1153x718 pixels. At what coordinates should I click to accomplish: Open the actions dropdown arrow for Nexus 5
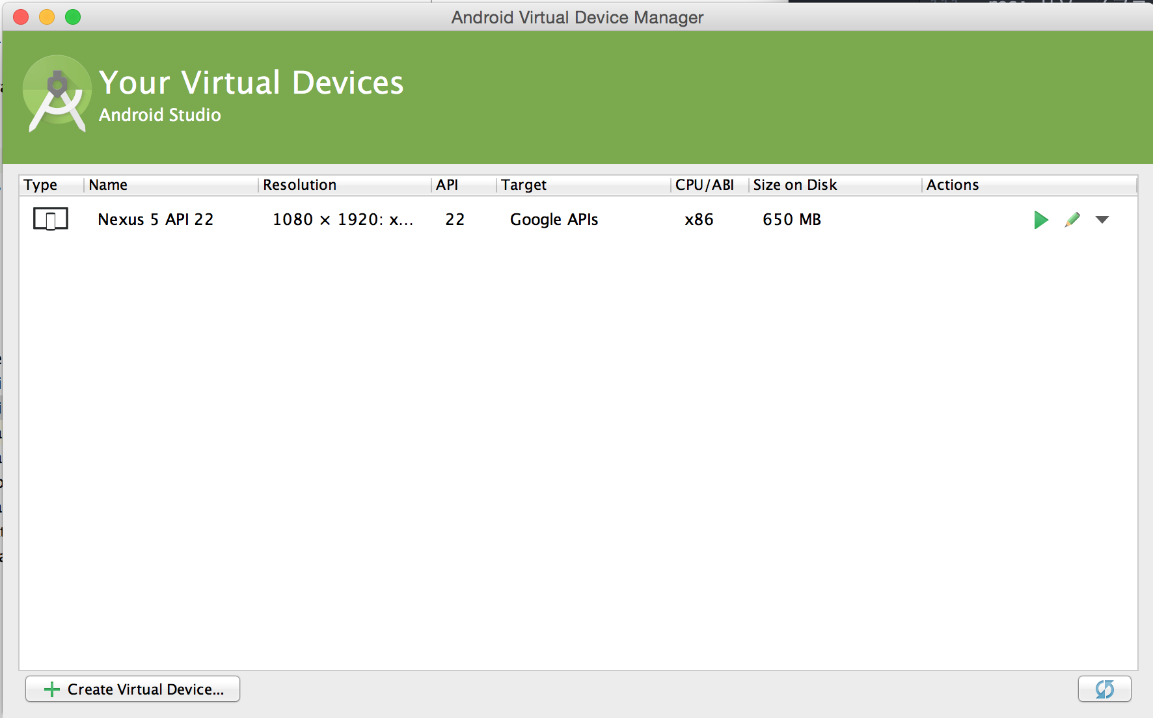(1102, 220)
